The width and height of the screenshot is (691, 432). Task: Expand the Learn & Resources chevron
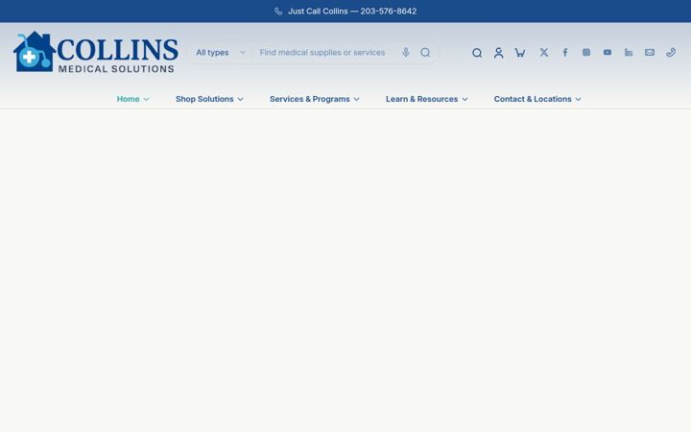click(465, 99)
